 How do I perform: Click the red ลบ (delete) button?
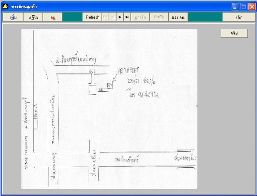pos(53,17)
